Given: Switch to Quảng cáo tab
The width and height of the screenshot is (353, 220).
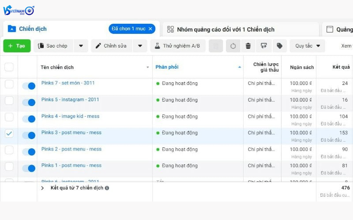Looking at the screenshot, I should click(338, 29).
